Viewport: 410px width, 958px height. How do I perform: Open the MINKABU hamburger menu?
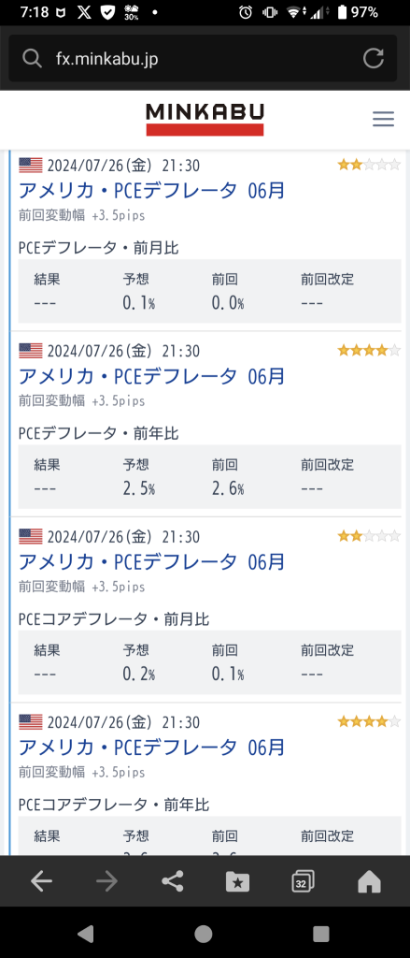[383, 119]
